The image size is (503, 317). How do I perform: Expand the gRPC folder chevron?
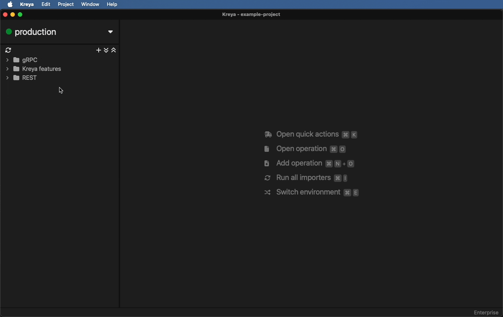point(7,60)
